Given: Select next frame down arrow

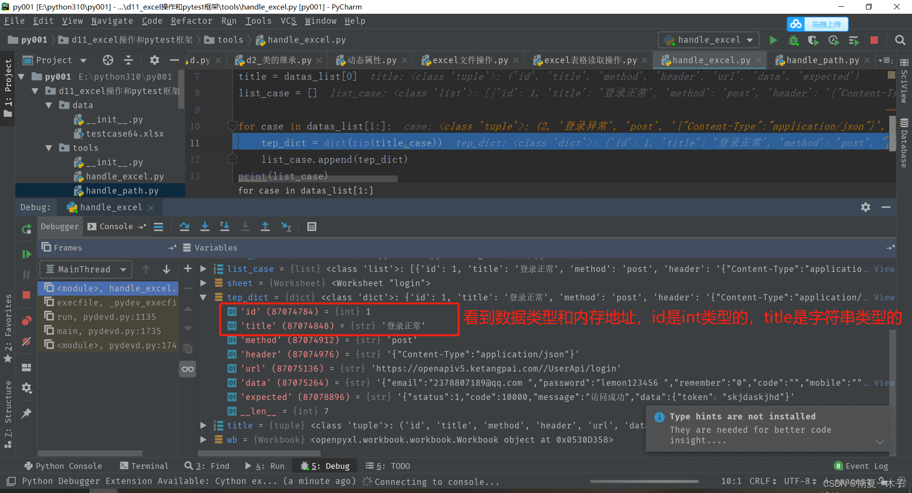Looking at the screenshot, I should (x=167, y=270).
